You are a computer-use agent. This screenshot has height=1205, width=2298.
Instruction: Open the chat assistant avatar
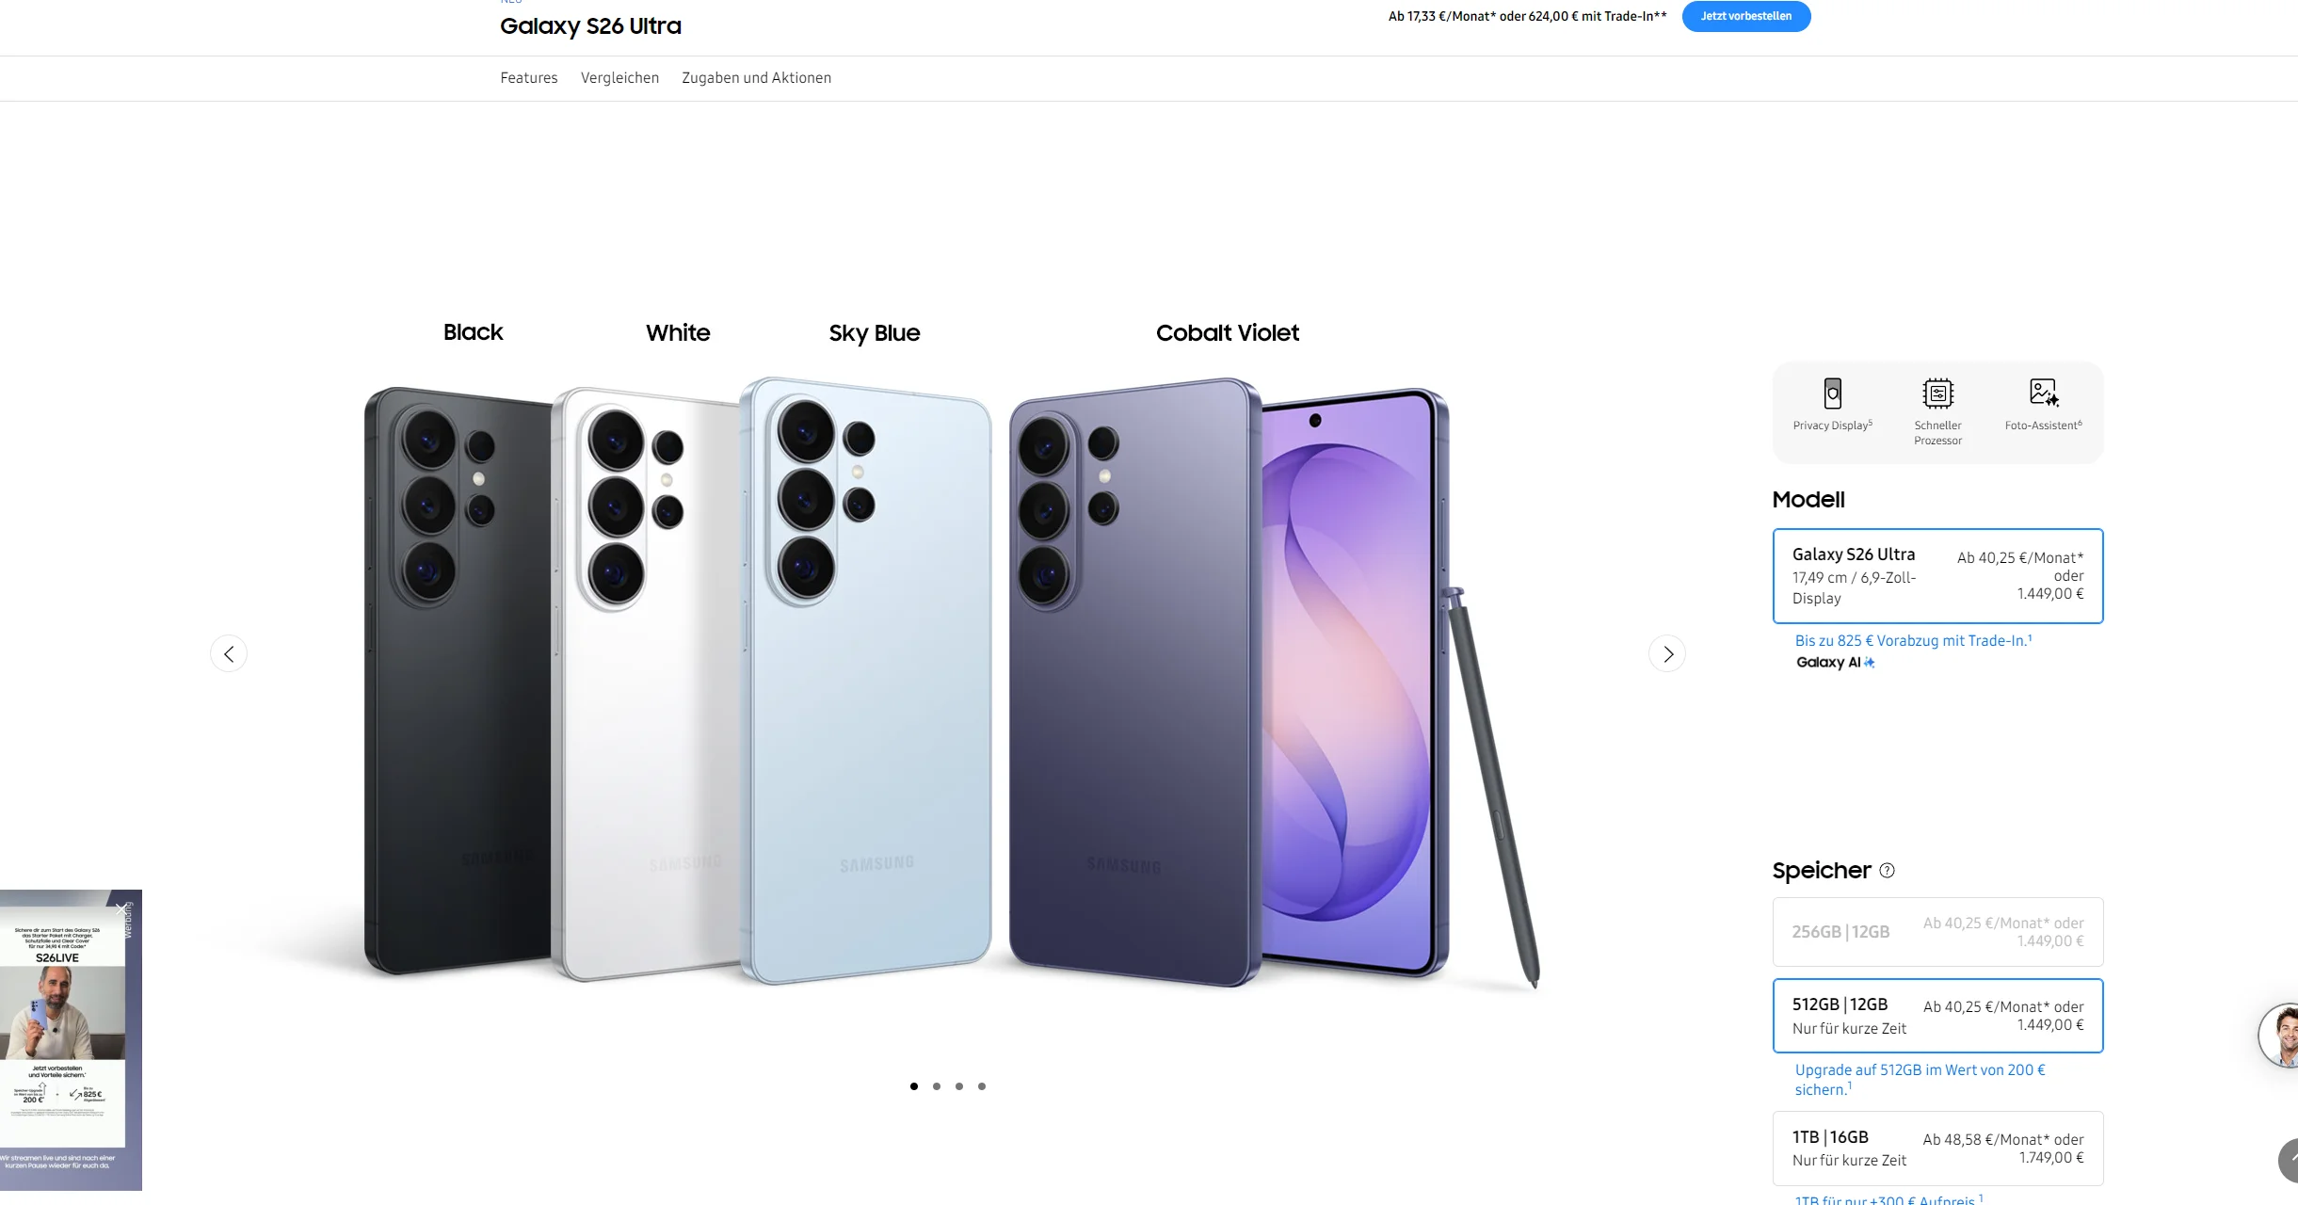pyautogui.click(x=2280, y=1035)
